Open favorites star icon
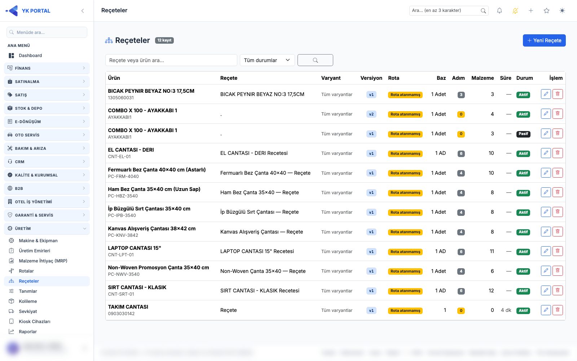The width and height of the screenshot is (577, 361). tap(547, 11)
